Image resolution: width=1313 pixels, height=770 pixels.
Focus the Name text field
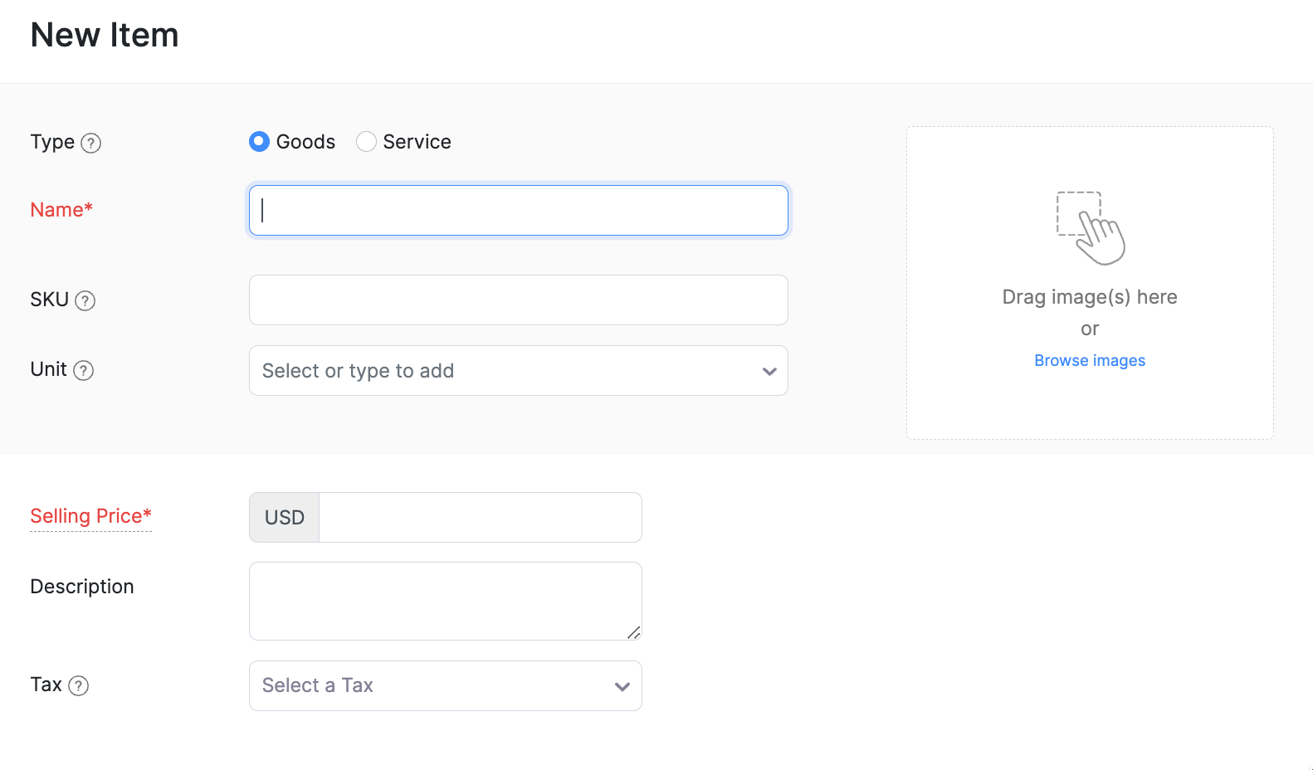pyautogui.click(x=519, y=210)
